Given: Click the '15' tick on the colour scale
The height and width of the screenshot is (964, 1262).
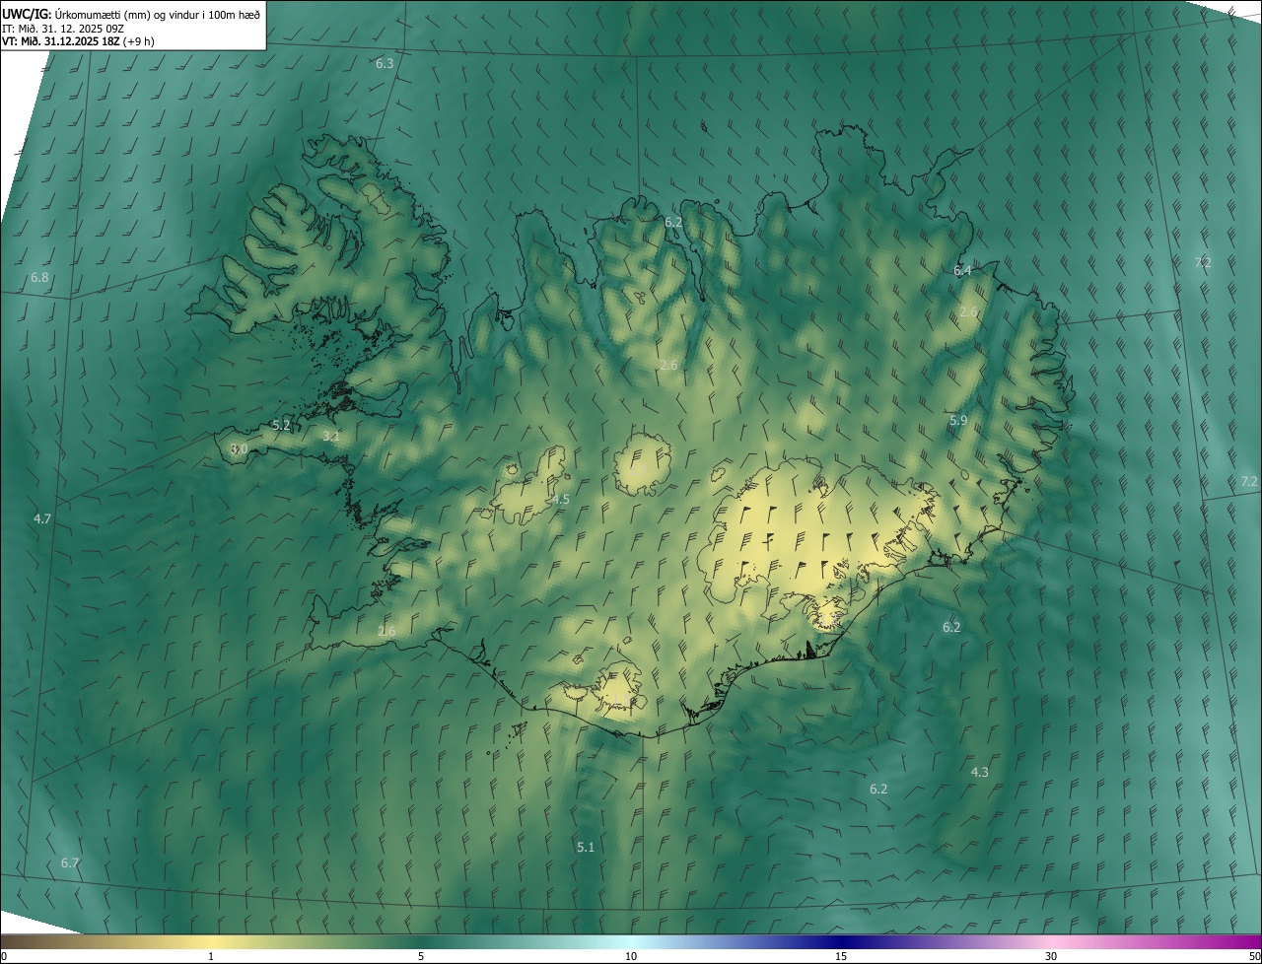Looking at the screenshot, I should tap(841, 956).
